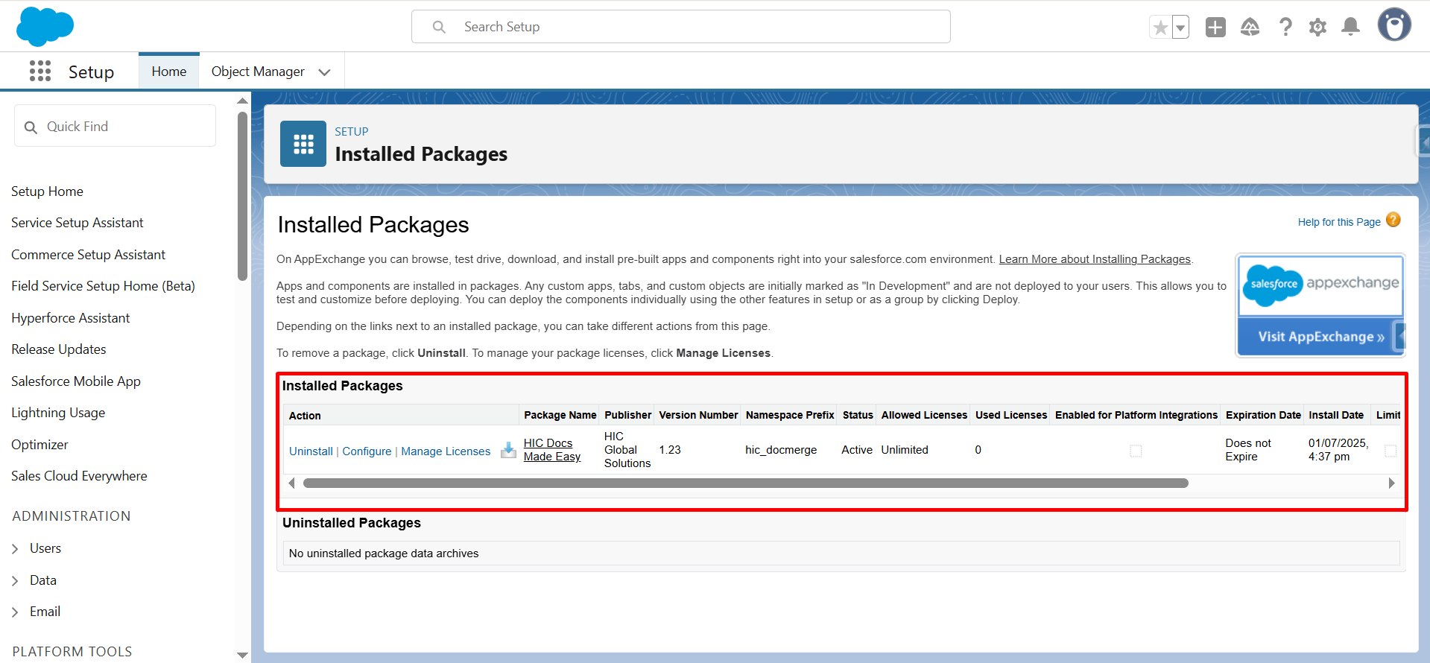Click the Package Name column header
Viewport: 1430px width, 663px height.
tap(560, 415)
